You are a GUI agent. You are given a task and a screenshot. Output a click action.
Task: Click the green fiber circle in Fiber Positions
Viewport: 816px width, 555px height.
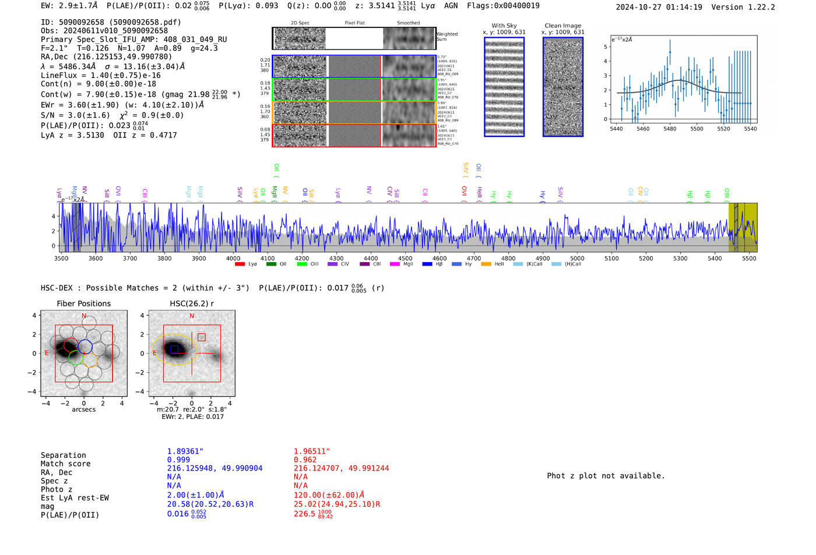coord(75,358)
